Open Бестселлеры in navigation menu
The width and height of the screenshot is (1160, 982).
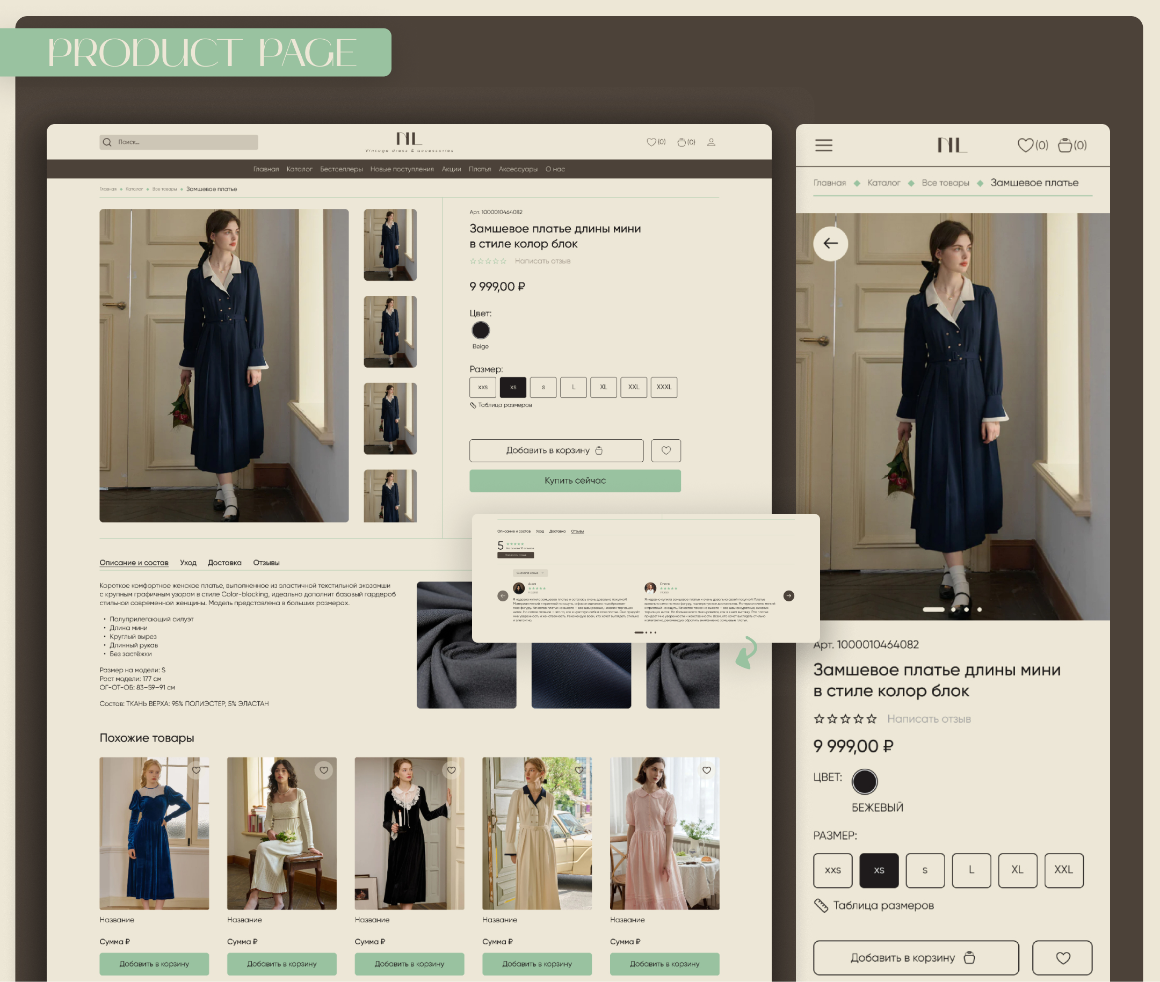(342, 169)
